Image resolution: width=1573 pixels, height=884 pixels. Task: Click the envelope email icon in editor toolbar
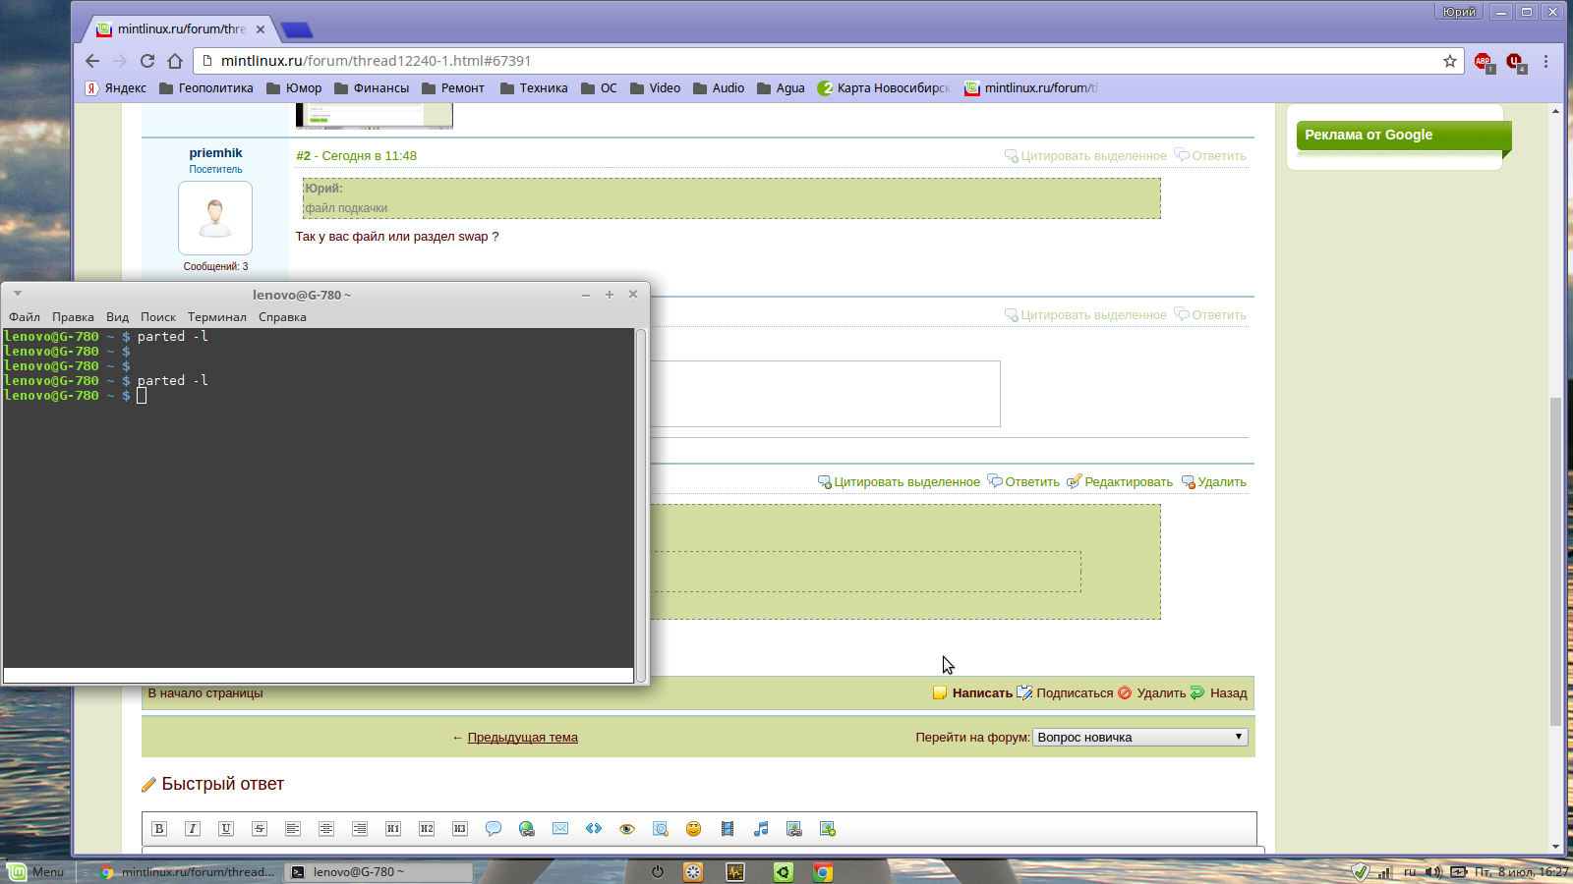[560, 829]
